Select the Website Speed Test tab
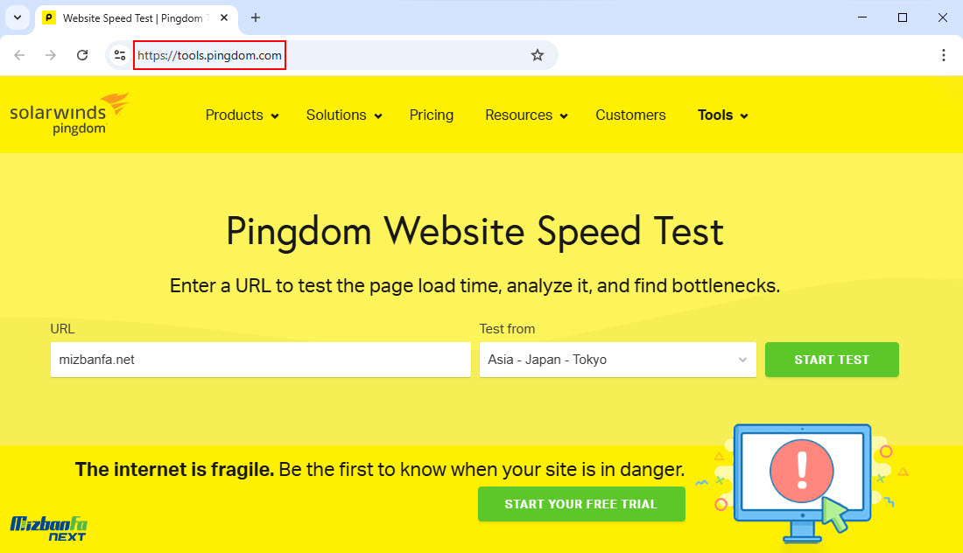The height and width of the screenshot is (553, 963). coord(135,18)
